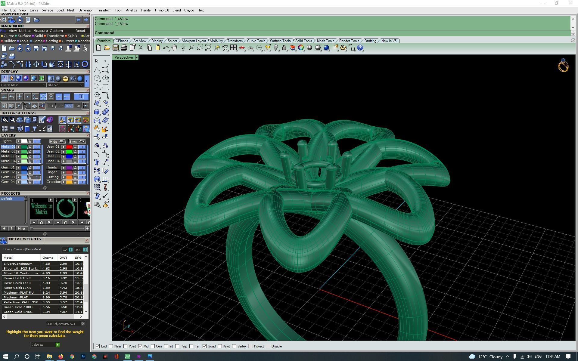Expand project thumbnail 1 arrow

point(50,200)
